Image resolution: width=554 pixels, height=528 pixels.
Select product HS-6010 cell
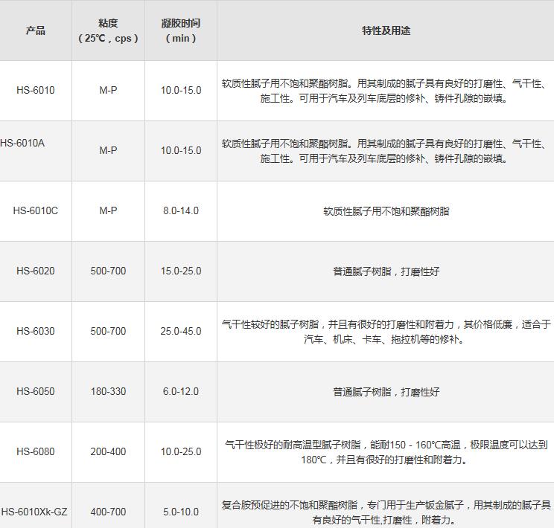click(x=36, y=90)
